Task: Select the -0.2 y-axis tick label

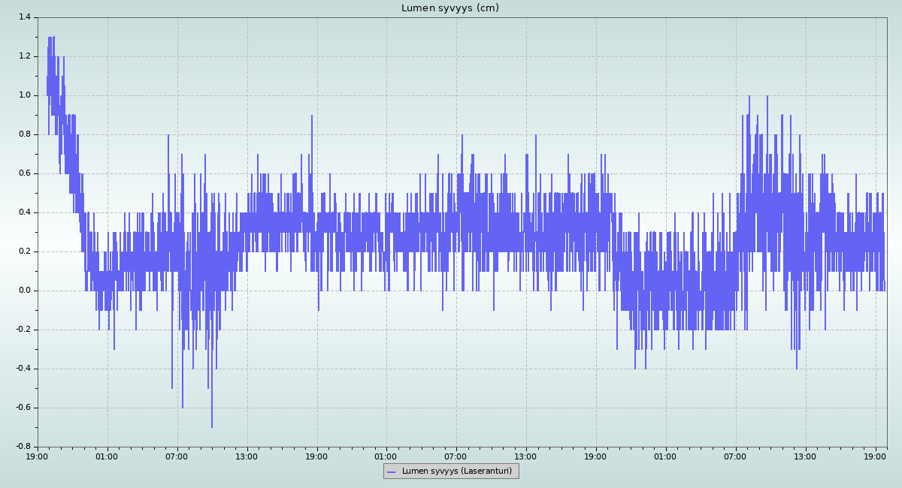Action: [23, 330]
